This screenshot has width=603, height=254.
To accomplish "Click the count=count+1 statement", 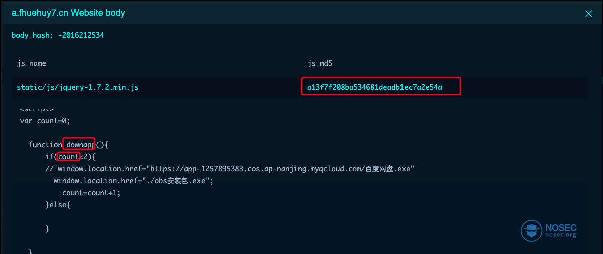I will [92, 193].
